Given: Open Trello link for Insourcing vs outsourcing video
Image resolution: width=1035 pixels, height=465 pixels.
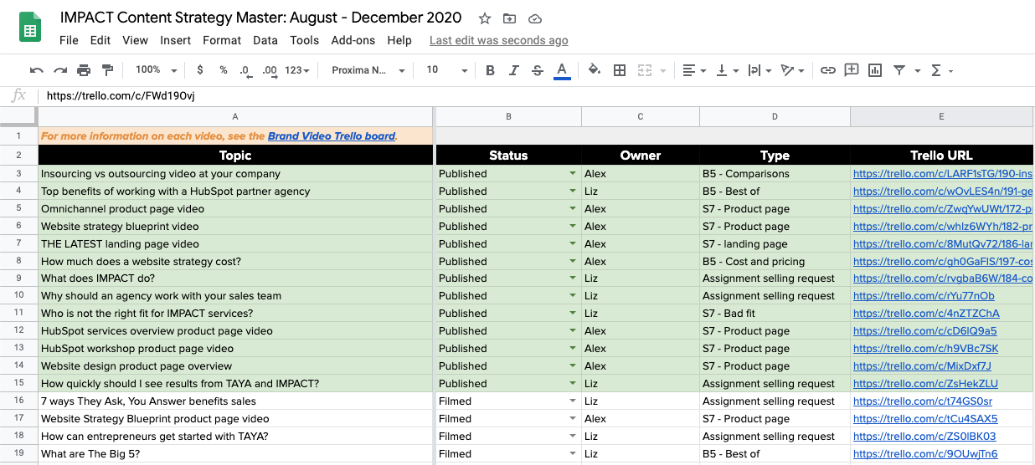Looking at the screenshot, I should 943,174.
